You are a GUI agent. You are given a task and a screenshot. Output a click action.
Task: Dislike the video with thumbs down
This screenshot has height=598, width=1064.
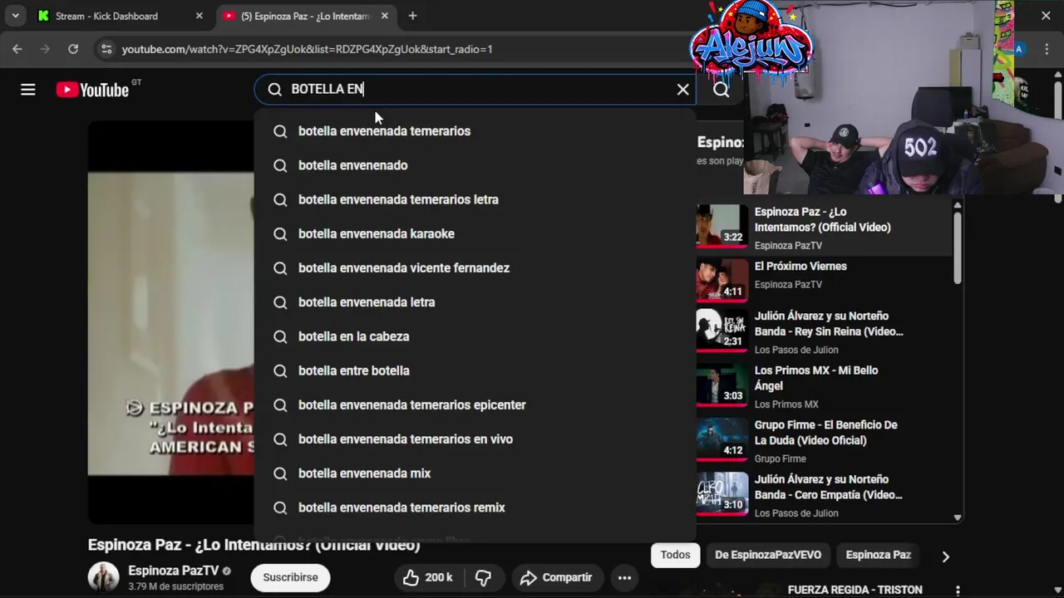tap(483, 577)
